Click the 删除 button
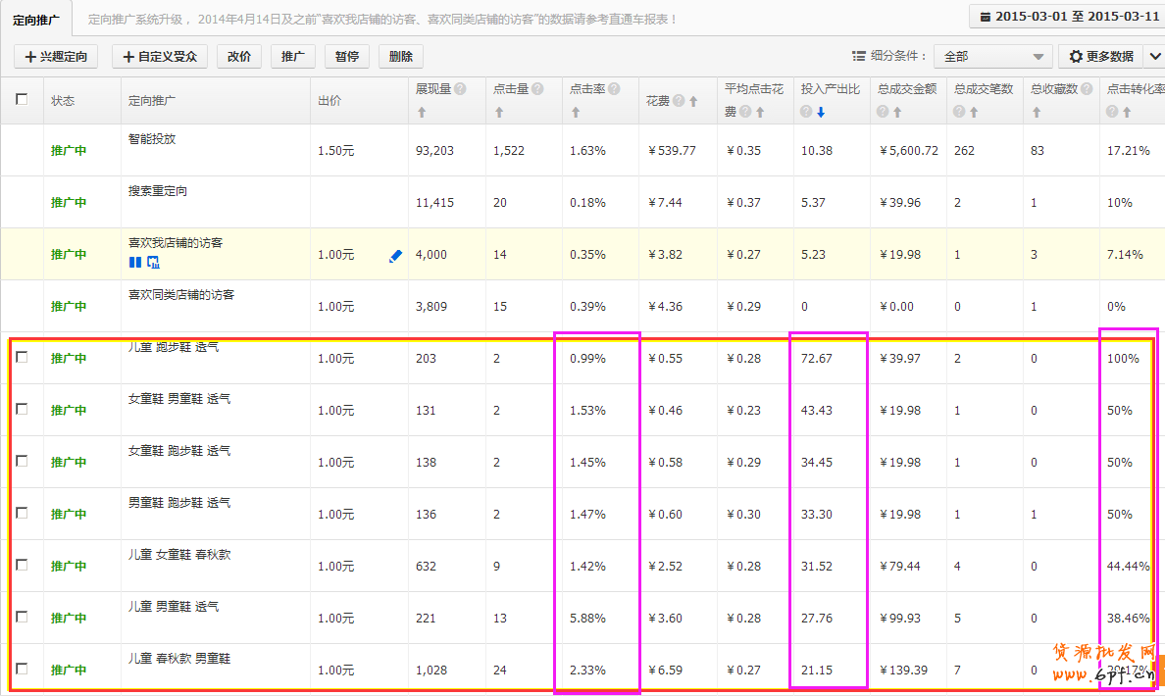Screen dimensions: 1165x696 click(400, 57)
